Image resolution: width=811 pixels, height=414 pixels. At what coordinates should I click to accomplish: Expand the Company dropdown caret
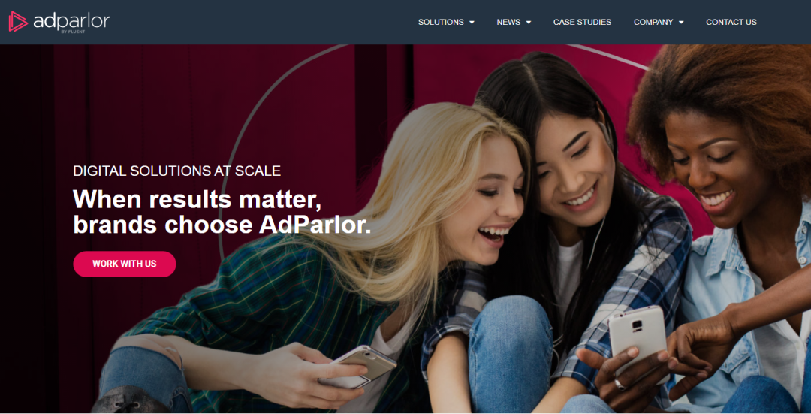pos(680,23)
